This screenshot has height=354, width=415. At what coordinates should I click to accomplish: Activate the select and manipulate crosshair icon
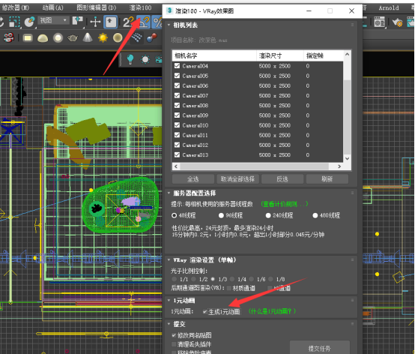(95, 22)
